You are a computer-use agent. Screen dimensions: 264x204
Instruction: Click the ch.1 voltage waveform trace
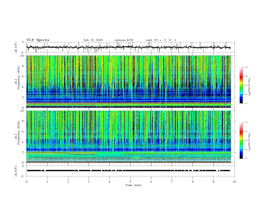coord(129,47)
